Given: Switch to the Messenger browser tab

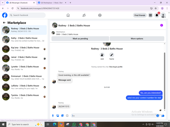Looking at the screenshot, I should tap(19, 3).
